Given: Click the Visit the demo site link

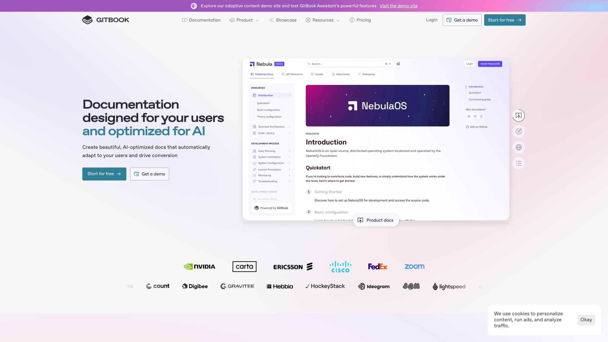Looking at the screenshot, I should (x=398, y=6).
